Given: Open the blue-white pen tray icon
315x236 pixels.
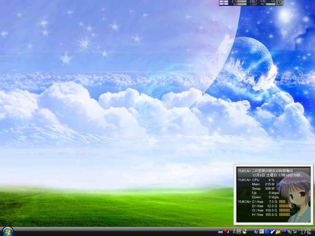Looking at the screenshot, I should (x=273, y=231).
